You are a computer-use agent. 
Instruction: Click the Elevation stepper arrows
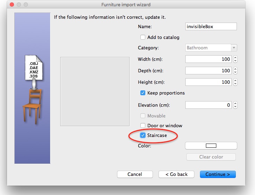pyautogui.click(x=235, y=105)
